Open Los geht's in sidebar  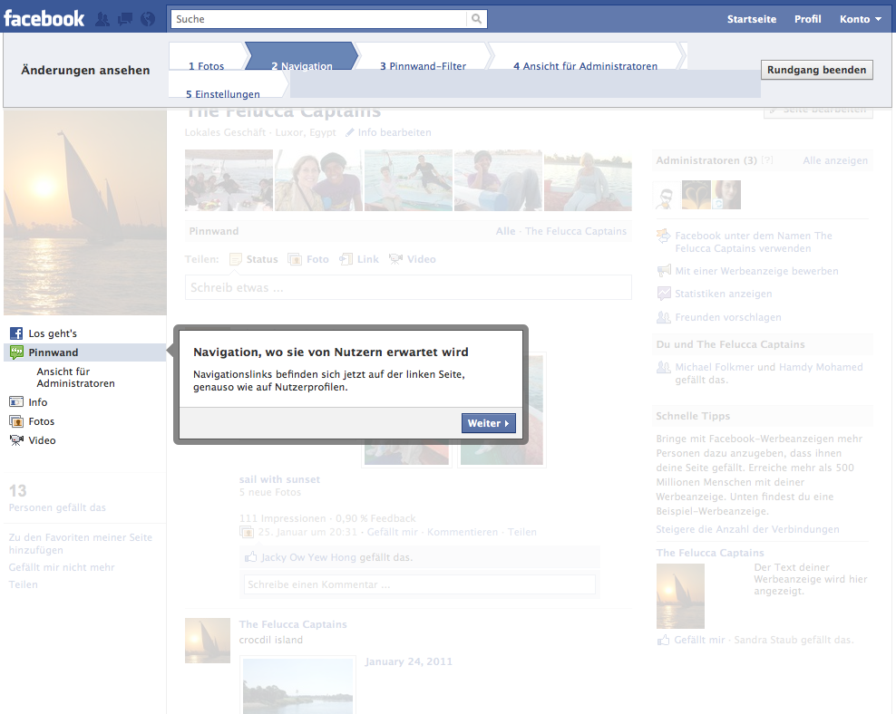[x=53, y=333]
